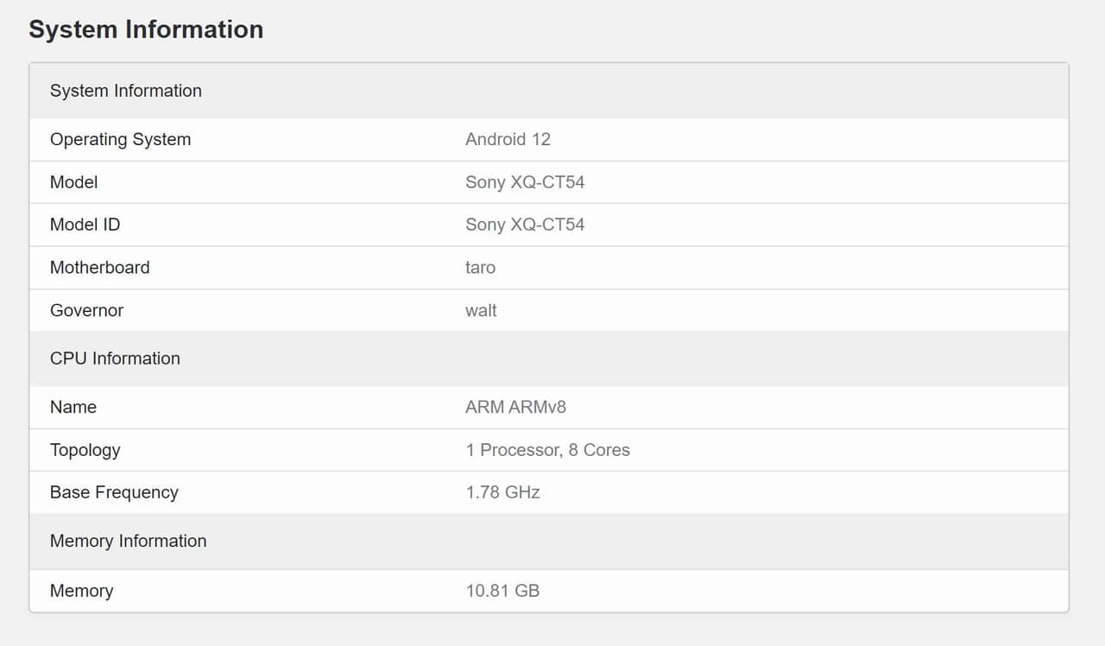Screen dimensions: 1105x646
Task: Select the Sony XQ-CT54 value beside Model ID
Action: click(525, 225)
